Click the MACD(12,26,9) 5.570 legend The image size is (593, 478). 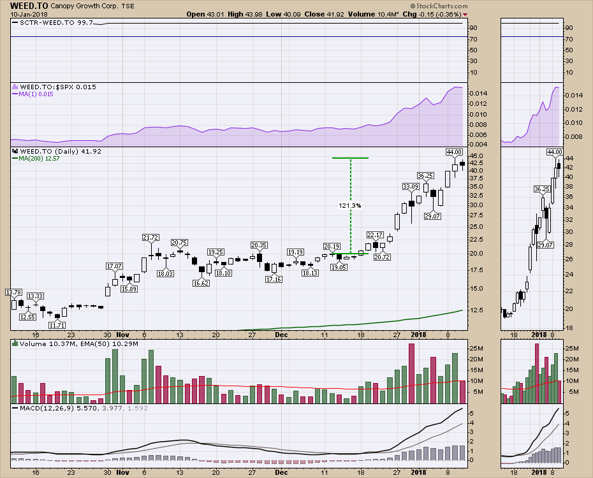point(58,408)
